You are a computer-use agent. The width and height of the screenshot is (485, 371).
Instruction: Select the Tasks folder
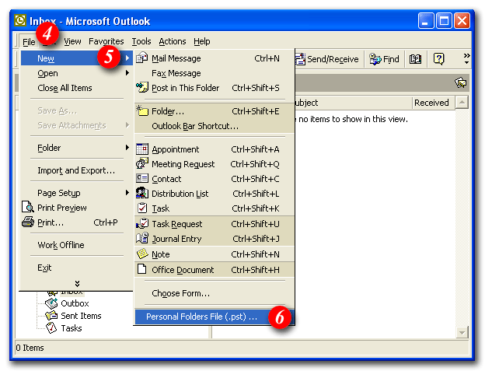click(x=71, y=328)
